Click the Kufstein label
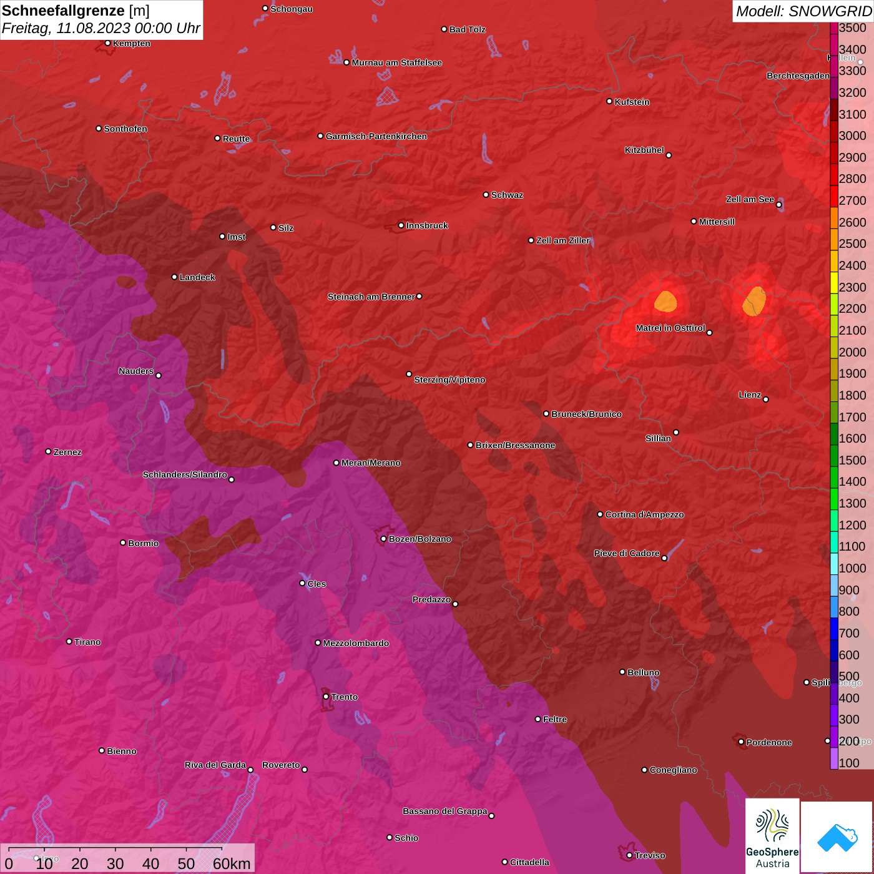874x874 pixels. point(632,102)
